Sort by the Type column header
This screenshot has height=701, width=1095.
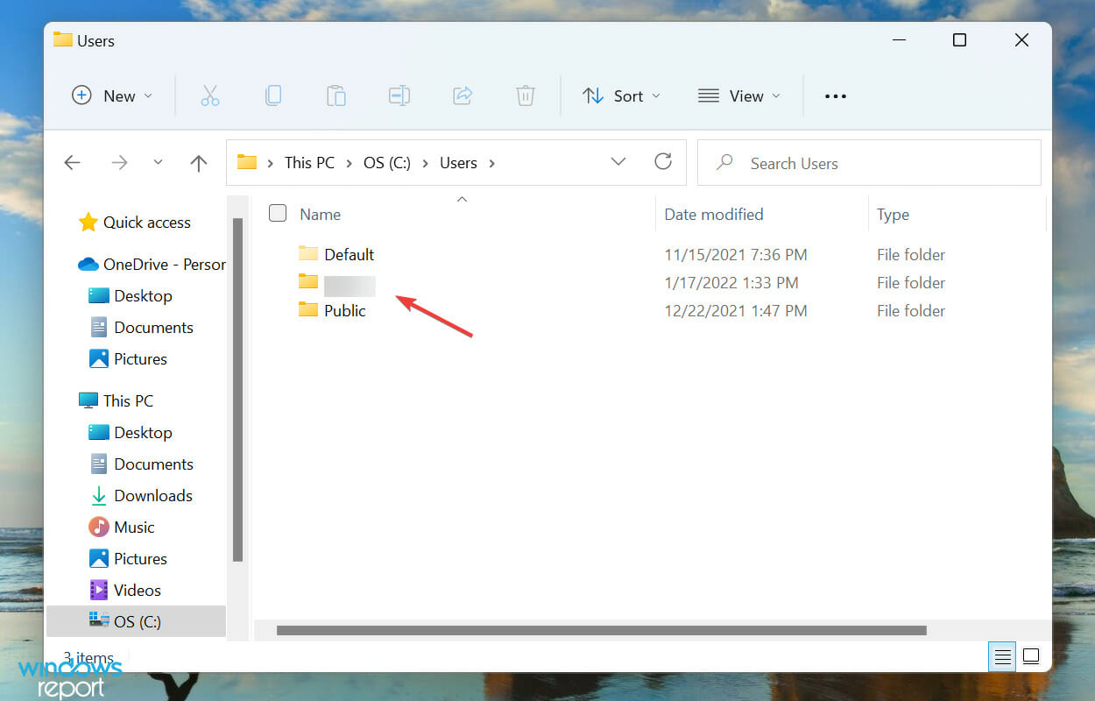[x=893, y=215]
